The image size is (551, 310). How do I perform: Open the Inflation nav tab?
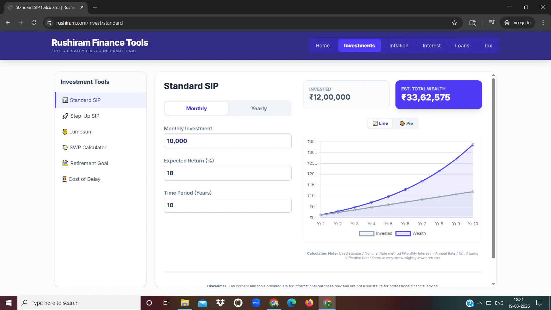[399, 46]
